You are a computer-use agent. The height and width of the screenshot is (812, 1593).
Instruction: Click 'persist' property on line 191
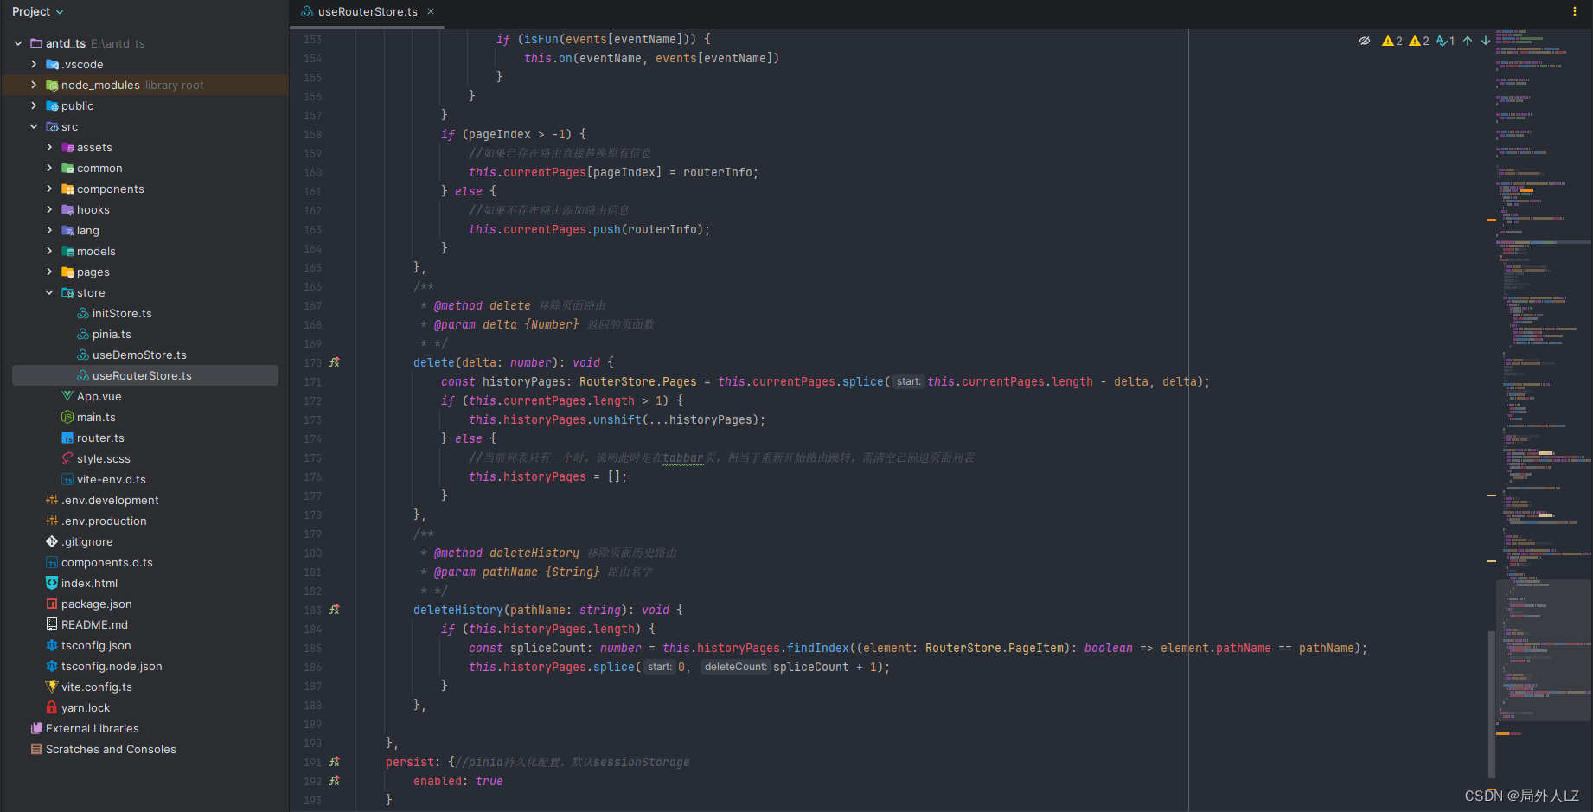coord(410,762)
